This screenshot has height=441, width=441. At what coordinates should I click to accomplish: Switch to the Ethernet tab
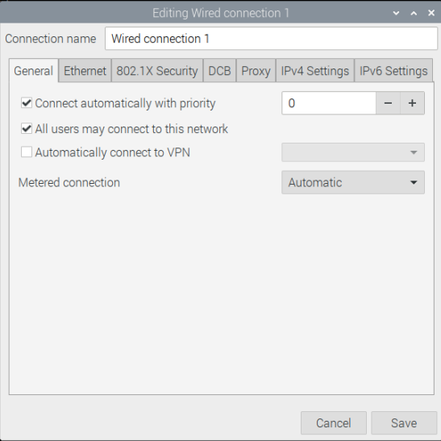[85, 71]
